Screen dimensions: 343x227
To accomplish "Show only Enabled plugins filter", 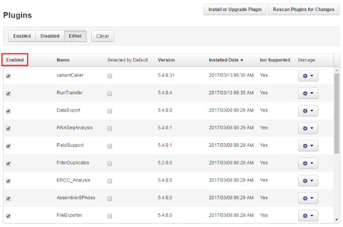I will pyautogui.click(x=22, y=36).
